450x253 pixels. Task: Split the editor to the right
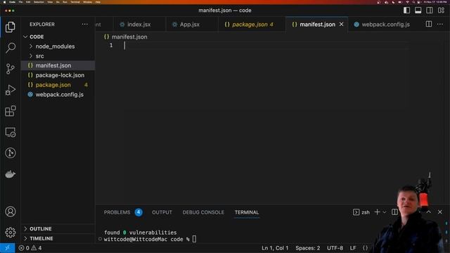(x=429, y=25)
